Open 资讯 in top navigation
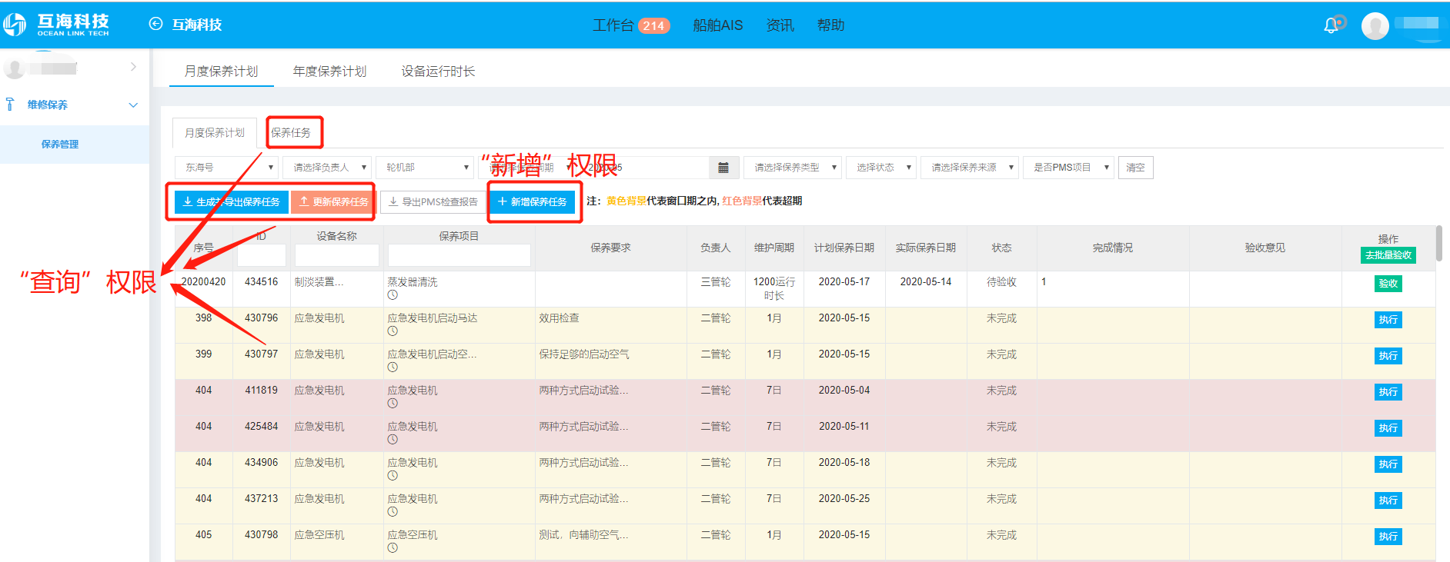Screen dimensions: 1450x562 point(780,25)
